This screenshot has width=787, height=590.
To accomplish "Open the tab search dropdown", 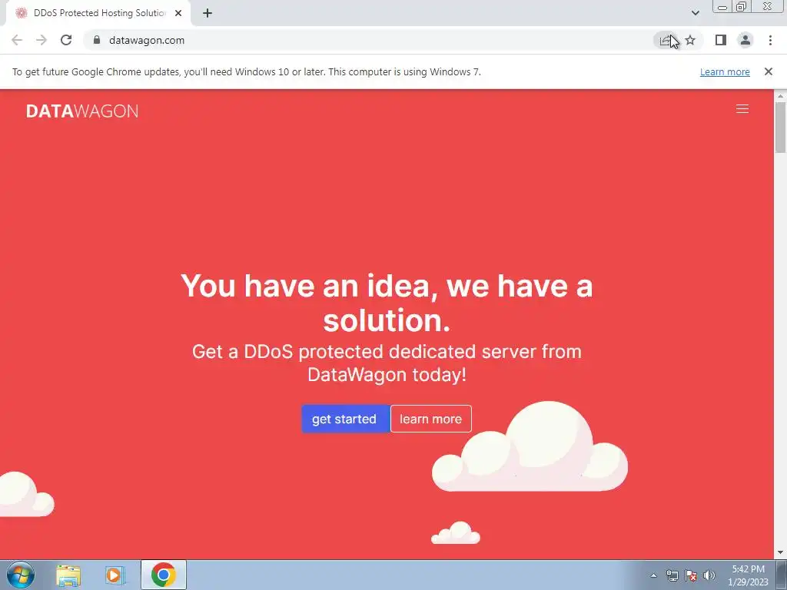I will tap(695, 13).
